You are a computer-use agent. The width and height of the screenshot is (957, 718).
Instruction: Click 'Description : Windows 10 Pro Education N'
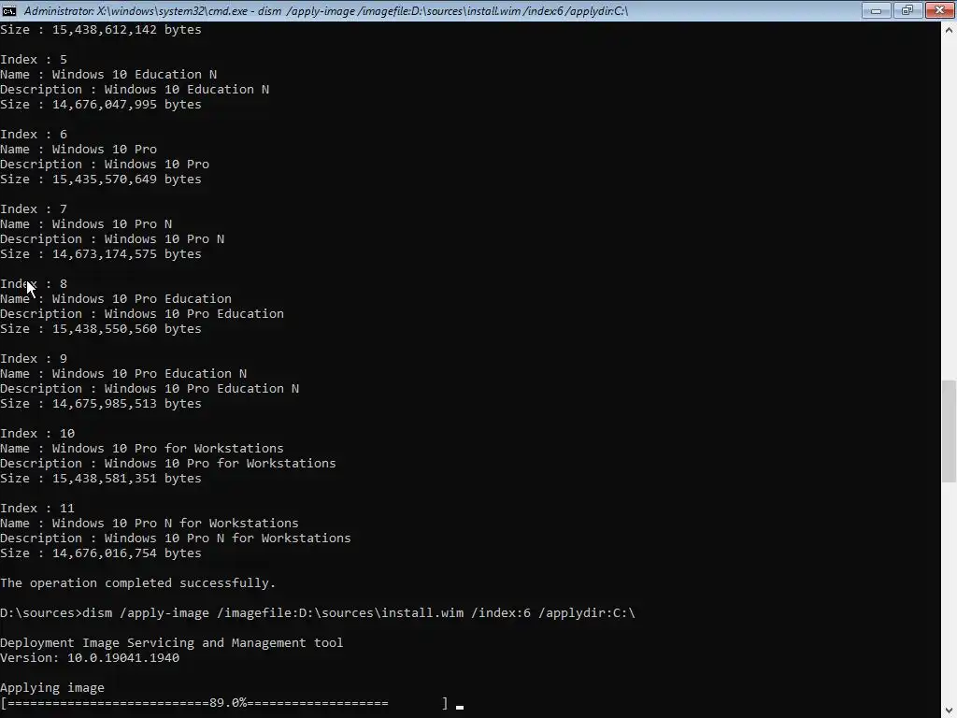click(x=150, y=388)
